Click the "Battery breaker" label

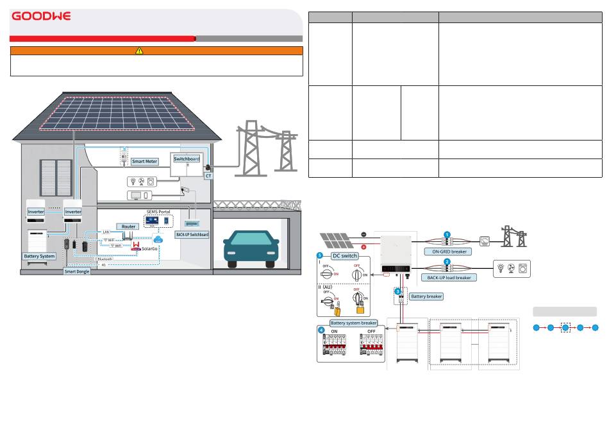pyautogui.click(x=426, y=296)
